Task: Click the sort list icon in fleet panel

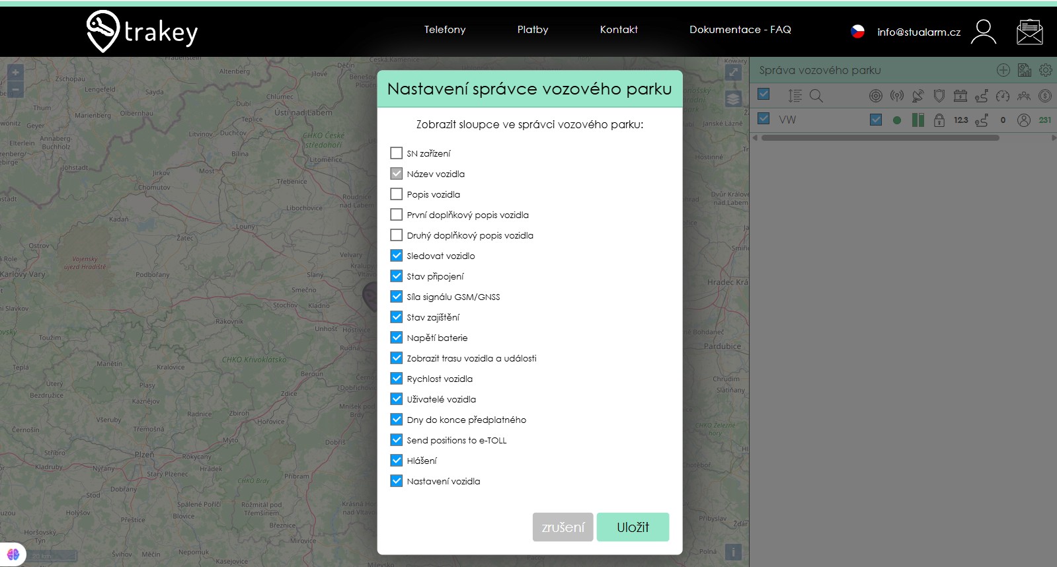Action: [795, 96]
